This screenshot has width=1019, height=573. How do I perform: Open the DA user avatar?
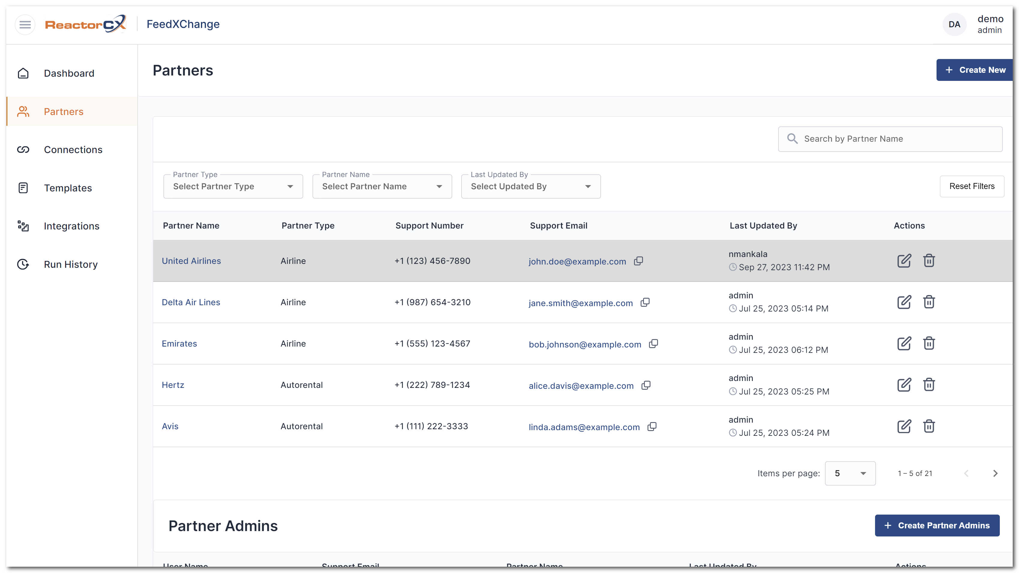pos(954,25)
